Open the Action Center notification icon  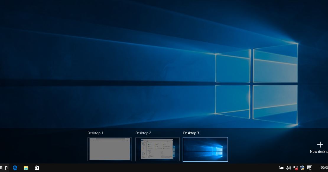click(309, 168)
